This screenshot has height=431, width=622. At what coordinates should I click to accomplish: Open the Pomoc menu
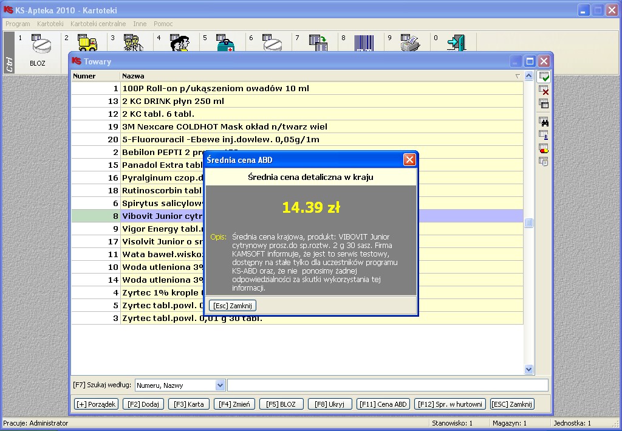click(163, 24)
